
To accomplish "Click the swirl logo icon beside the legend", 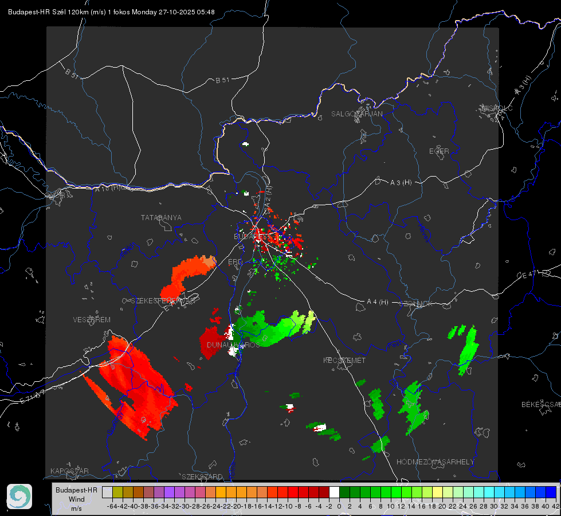I will 19,497.
